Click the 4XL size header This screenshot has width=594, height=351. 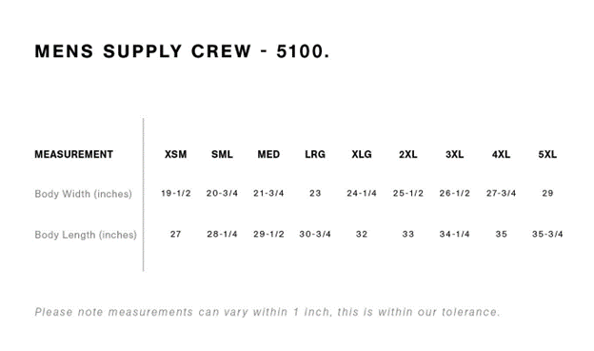[501, 154]
